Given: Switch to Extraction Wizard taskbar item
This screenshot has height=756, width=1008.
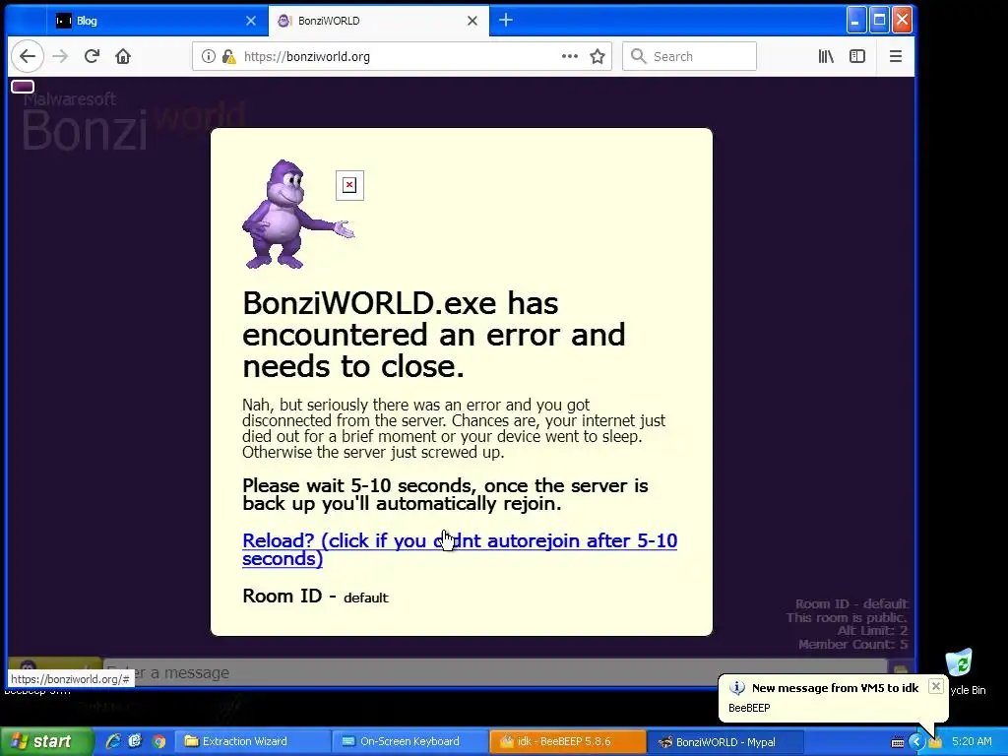Looking at the screenshot, I should [x=252, y=741].
